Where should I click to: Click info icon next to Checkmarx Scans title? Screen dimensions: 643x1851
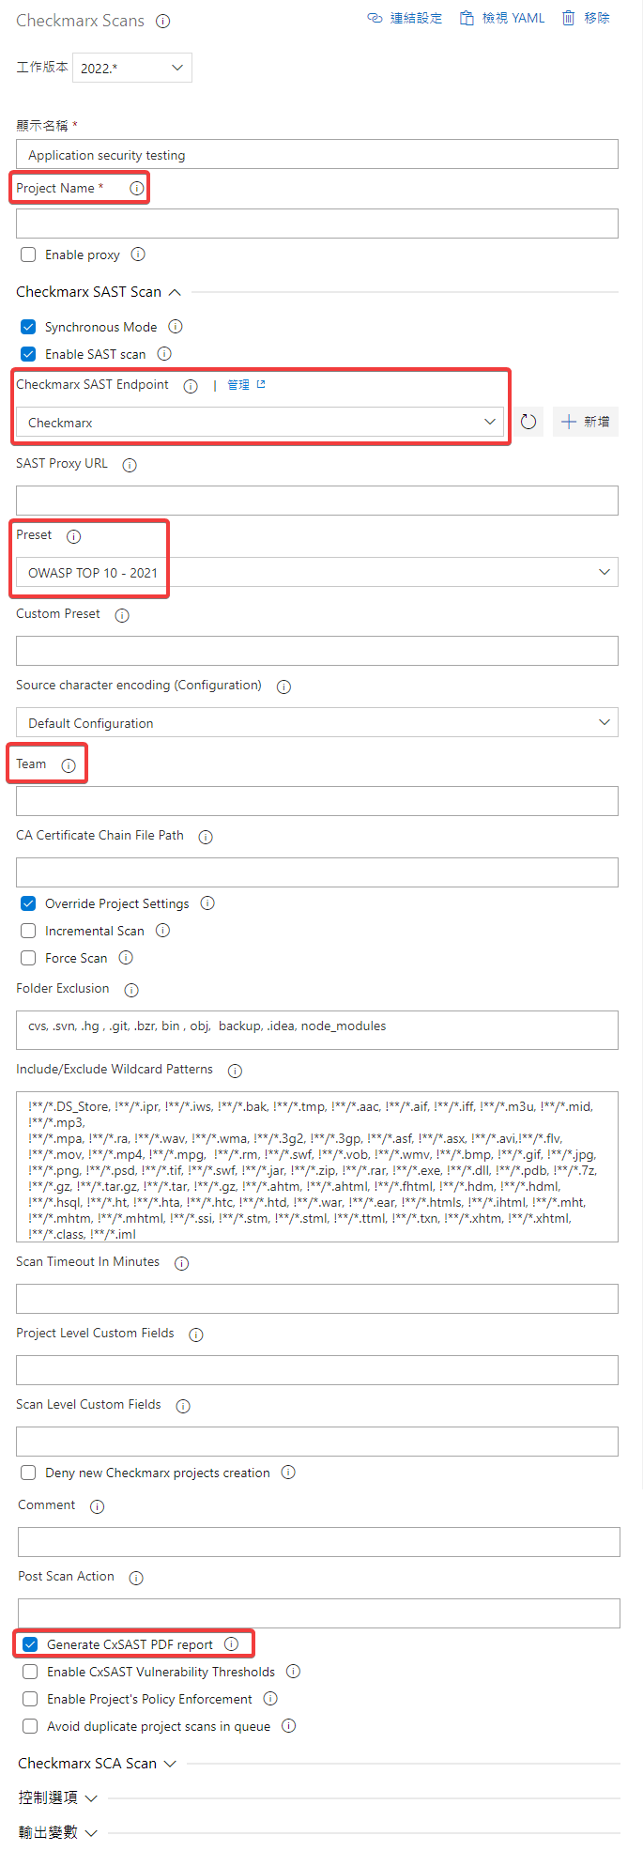coord(163,21)
